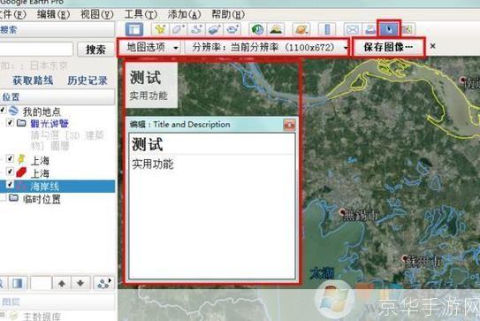Screen dimensions: 480x321
Task: Click the Email envelope icon
Action: [352, 29]
